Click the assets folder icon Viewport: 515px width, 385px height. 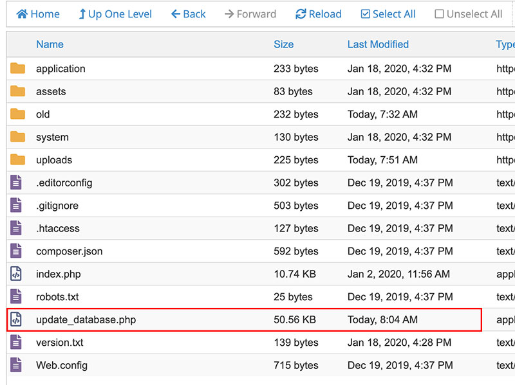coord(17,91)
